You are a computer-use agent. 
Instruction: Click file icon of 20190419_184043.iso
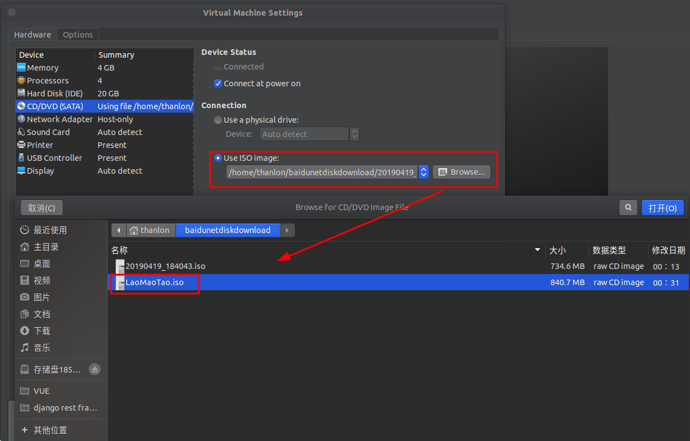pyautogui.click(x=119, y=266)
